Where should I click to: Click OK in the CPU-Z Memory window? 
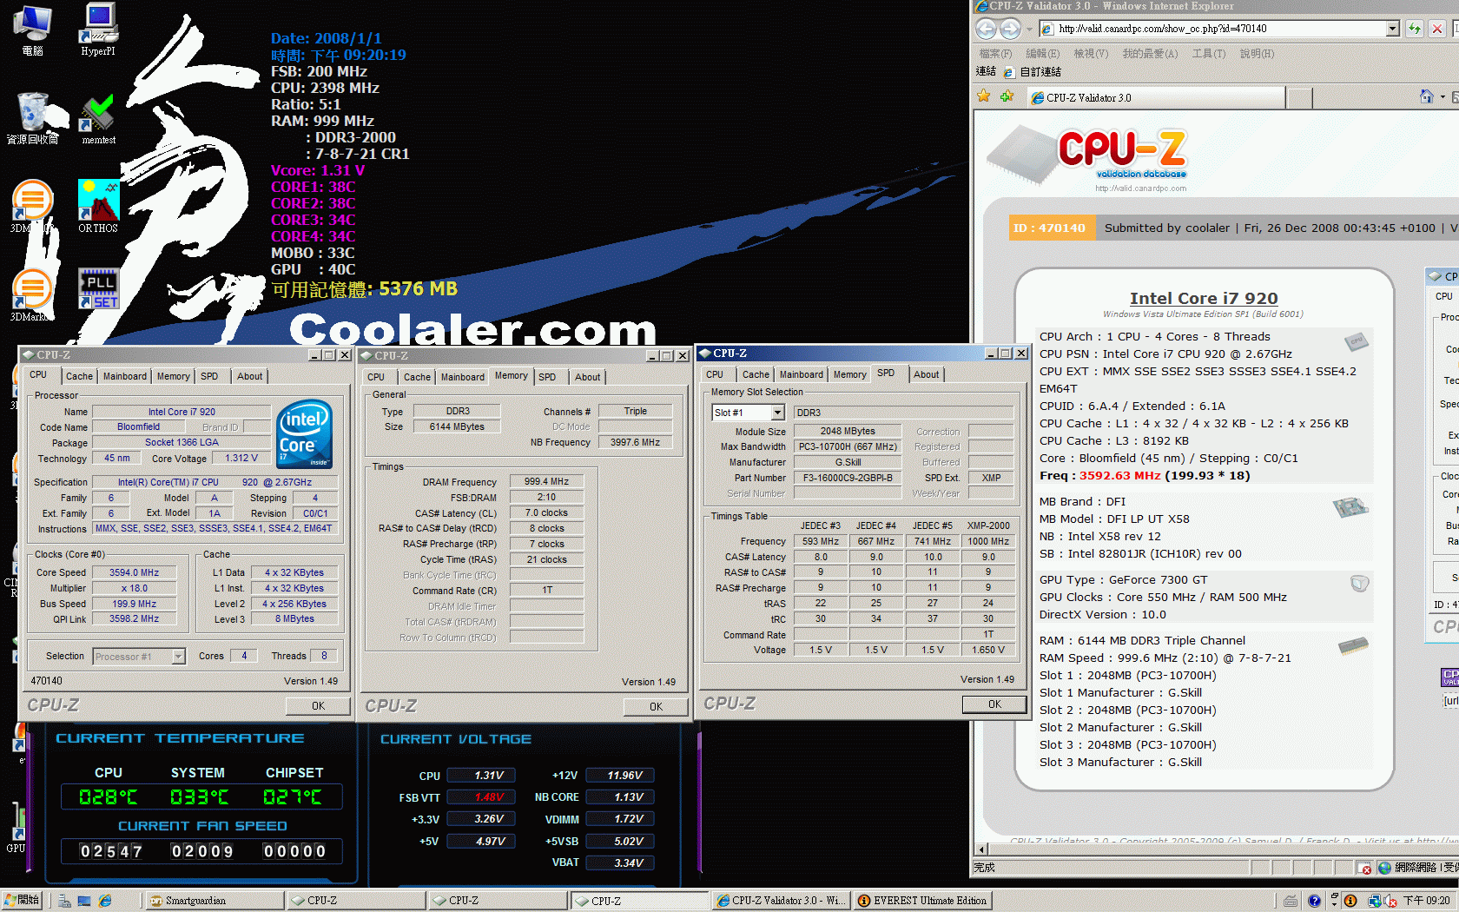[656, 706]
